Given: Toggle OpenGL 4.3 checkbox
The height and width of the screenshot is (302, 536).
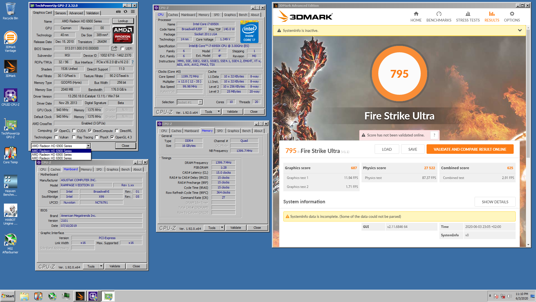Looking at the screenshot, I should click(112, 137).
